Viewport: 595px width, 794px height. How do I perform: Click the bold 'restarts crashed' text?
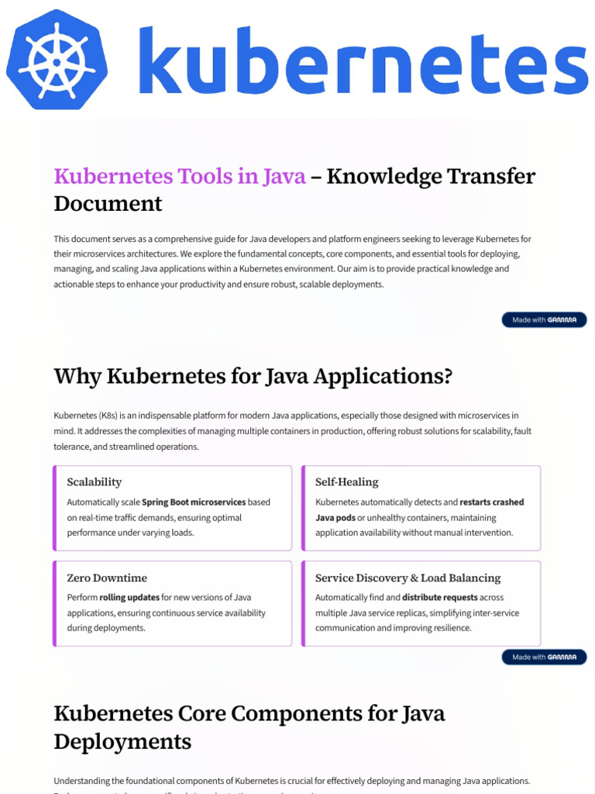click(492, 502)
